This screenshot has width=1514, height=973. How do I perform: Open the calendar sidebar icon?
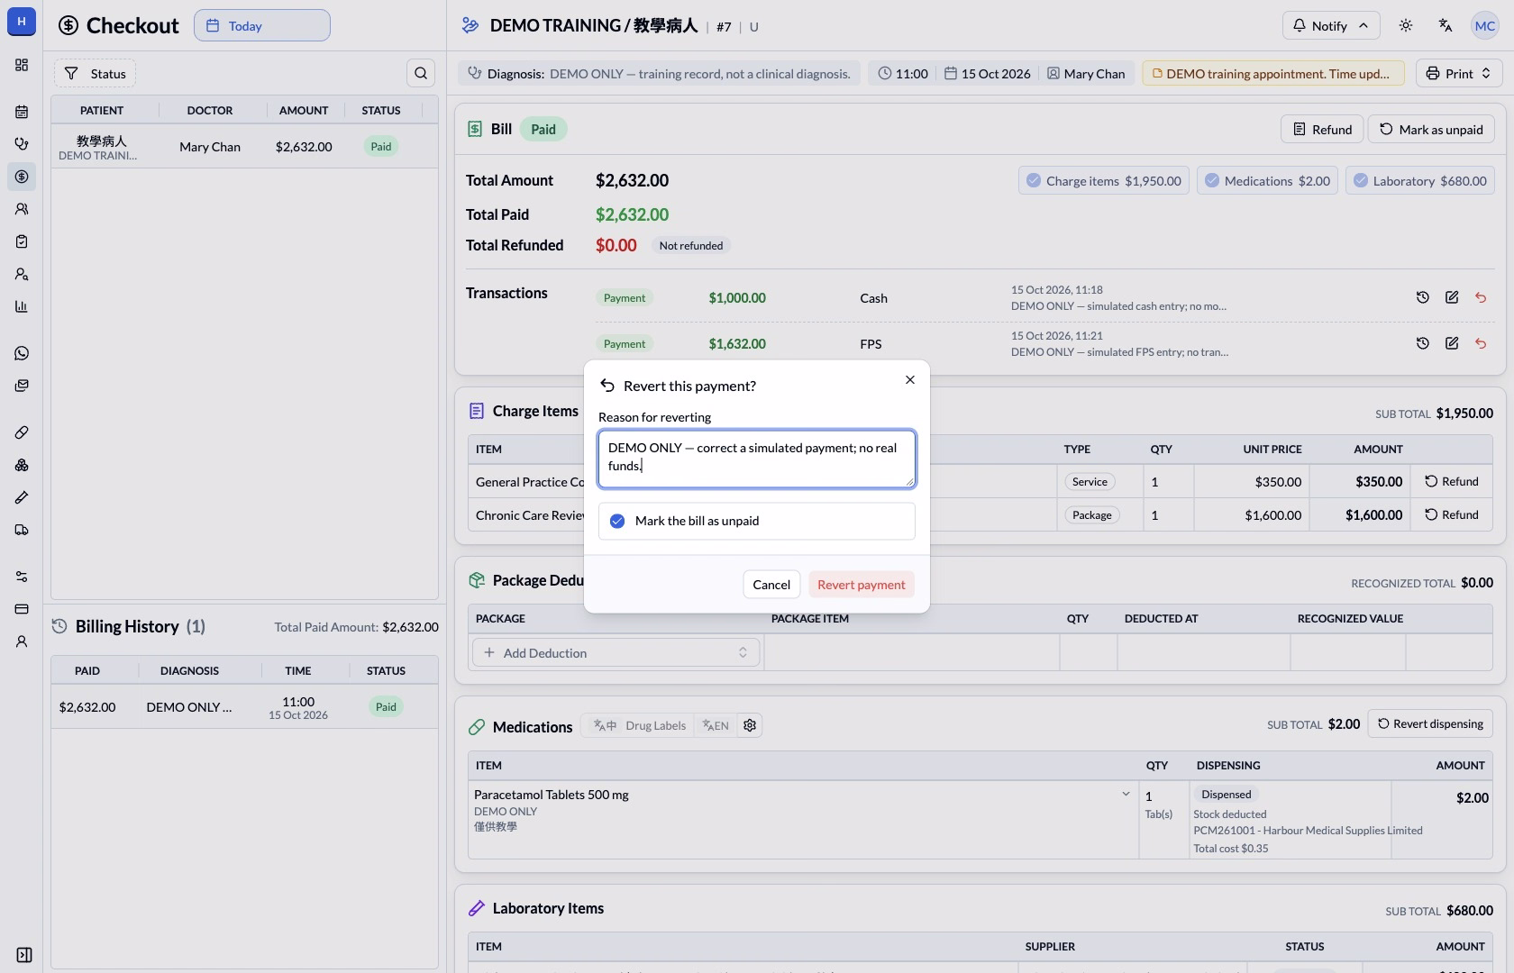pos(22,112)
